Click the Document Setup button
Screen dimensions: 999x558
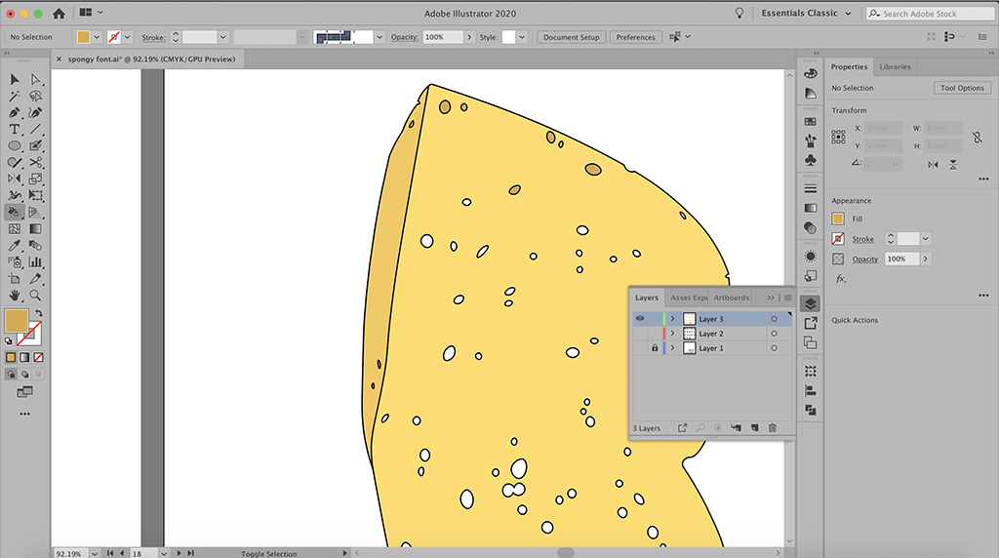point(571,37)
